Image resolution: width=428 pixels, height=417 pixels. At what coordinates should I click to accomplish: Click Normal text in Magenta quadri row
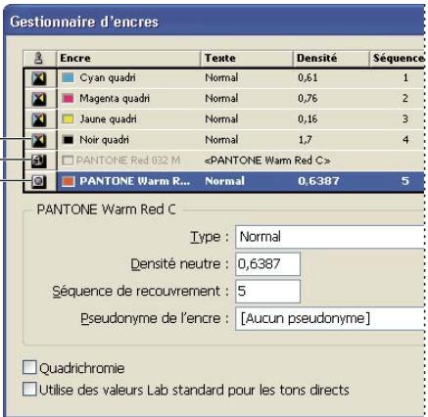[x=221, y=99]
